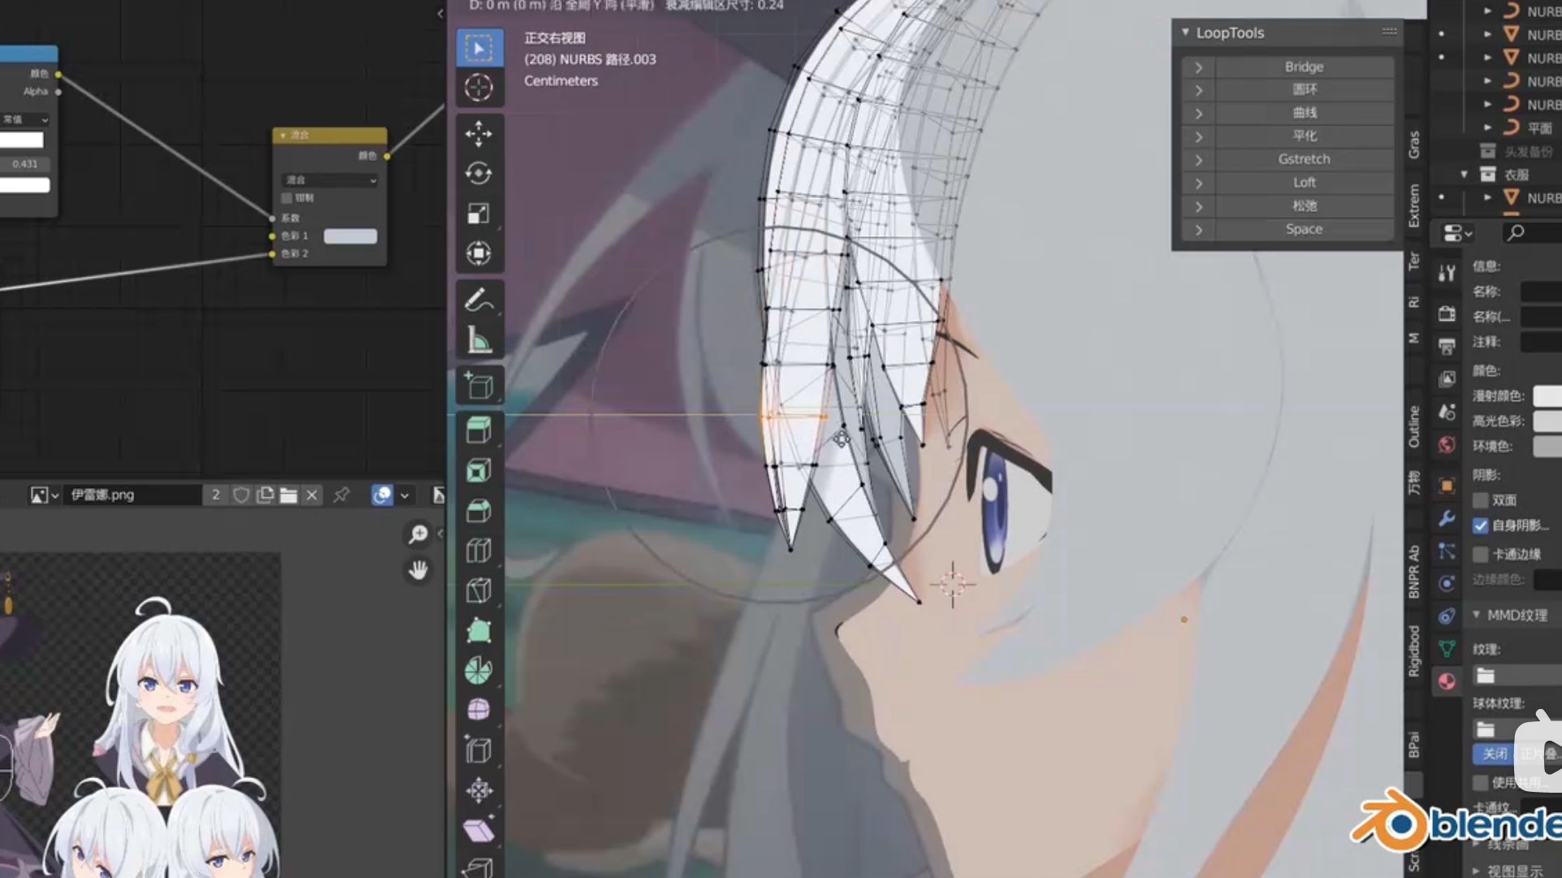This screenshot has width=1562, height=878.
Task: Choose the Move tool
Action: point(478,133)
